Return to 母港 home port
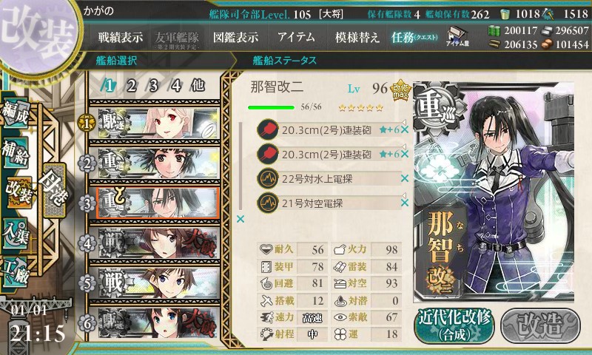This screenshot has height=355, width=592. (x=55, y=190)
